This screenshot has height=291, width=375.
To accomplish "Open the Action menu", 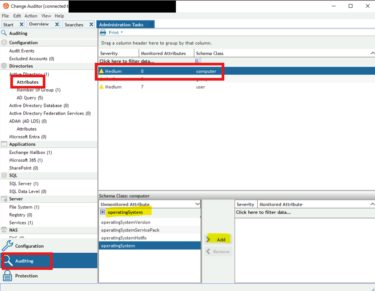I will [x=31, y=16].
